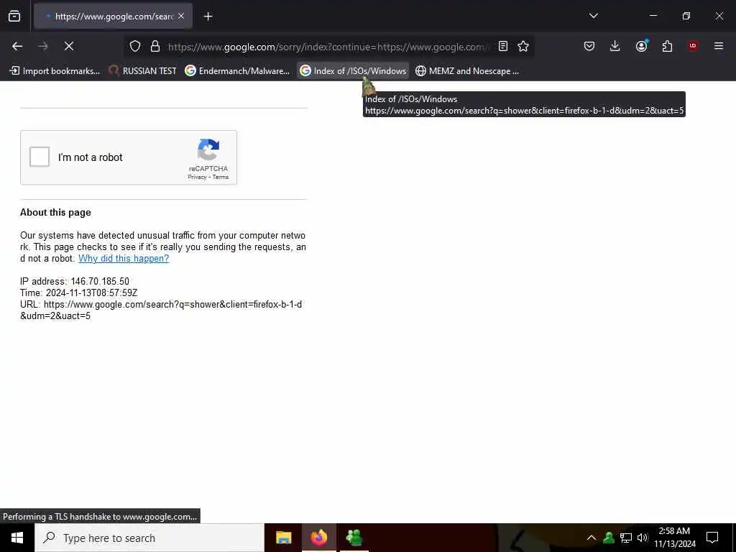Open reCAPTCHA Terms link
Viewport: 736px width, 552px height.
click(x=221, y=177)
